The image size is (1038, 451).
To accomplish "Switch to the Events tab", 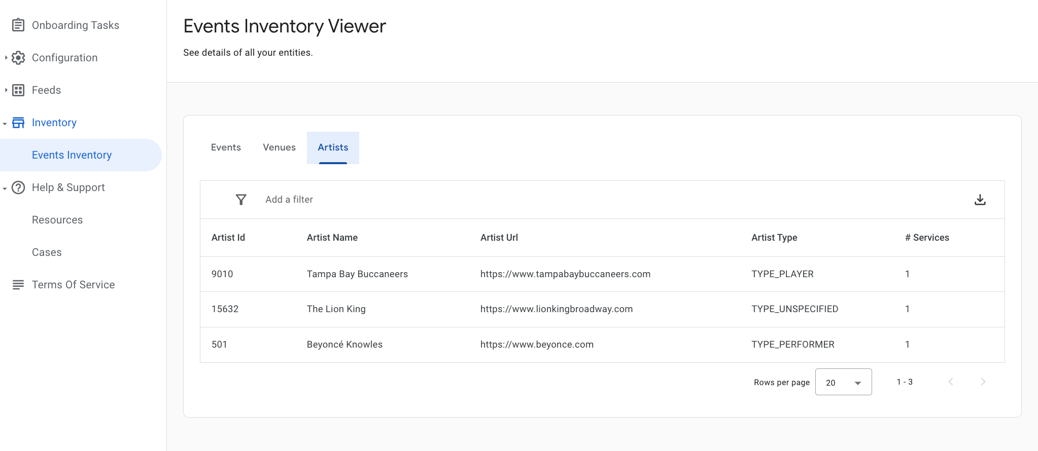I will coord(226,147).
